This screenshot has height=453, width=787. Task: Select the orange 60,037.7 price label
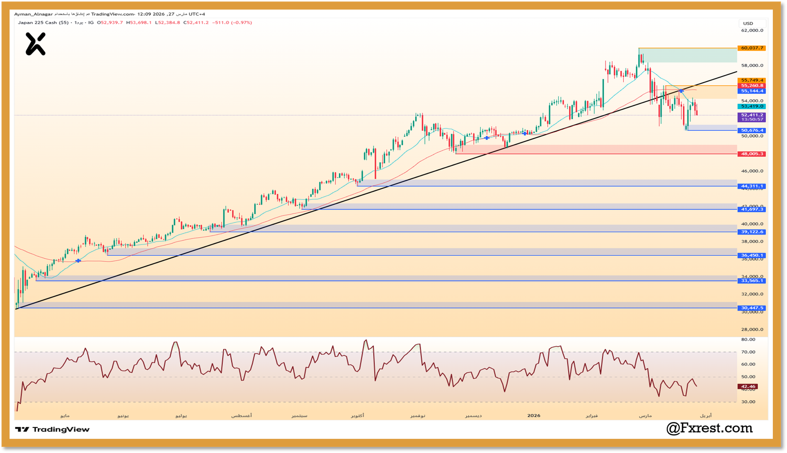752,48
